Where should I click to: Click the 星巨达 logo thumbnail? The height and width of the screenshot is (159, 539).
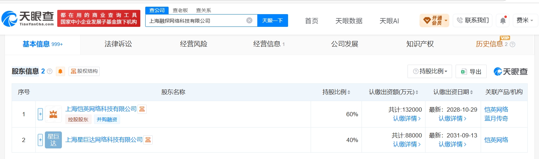click(53, 140)
